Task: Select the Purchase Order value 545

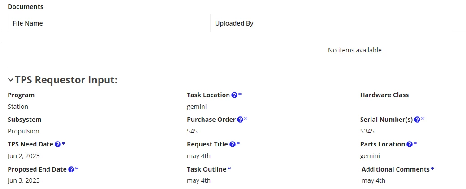Action: click(192, 131)
